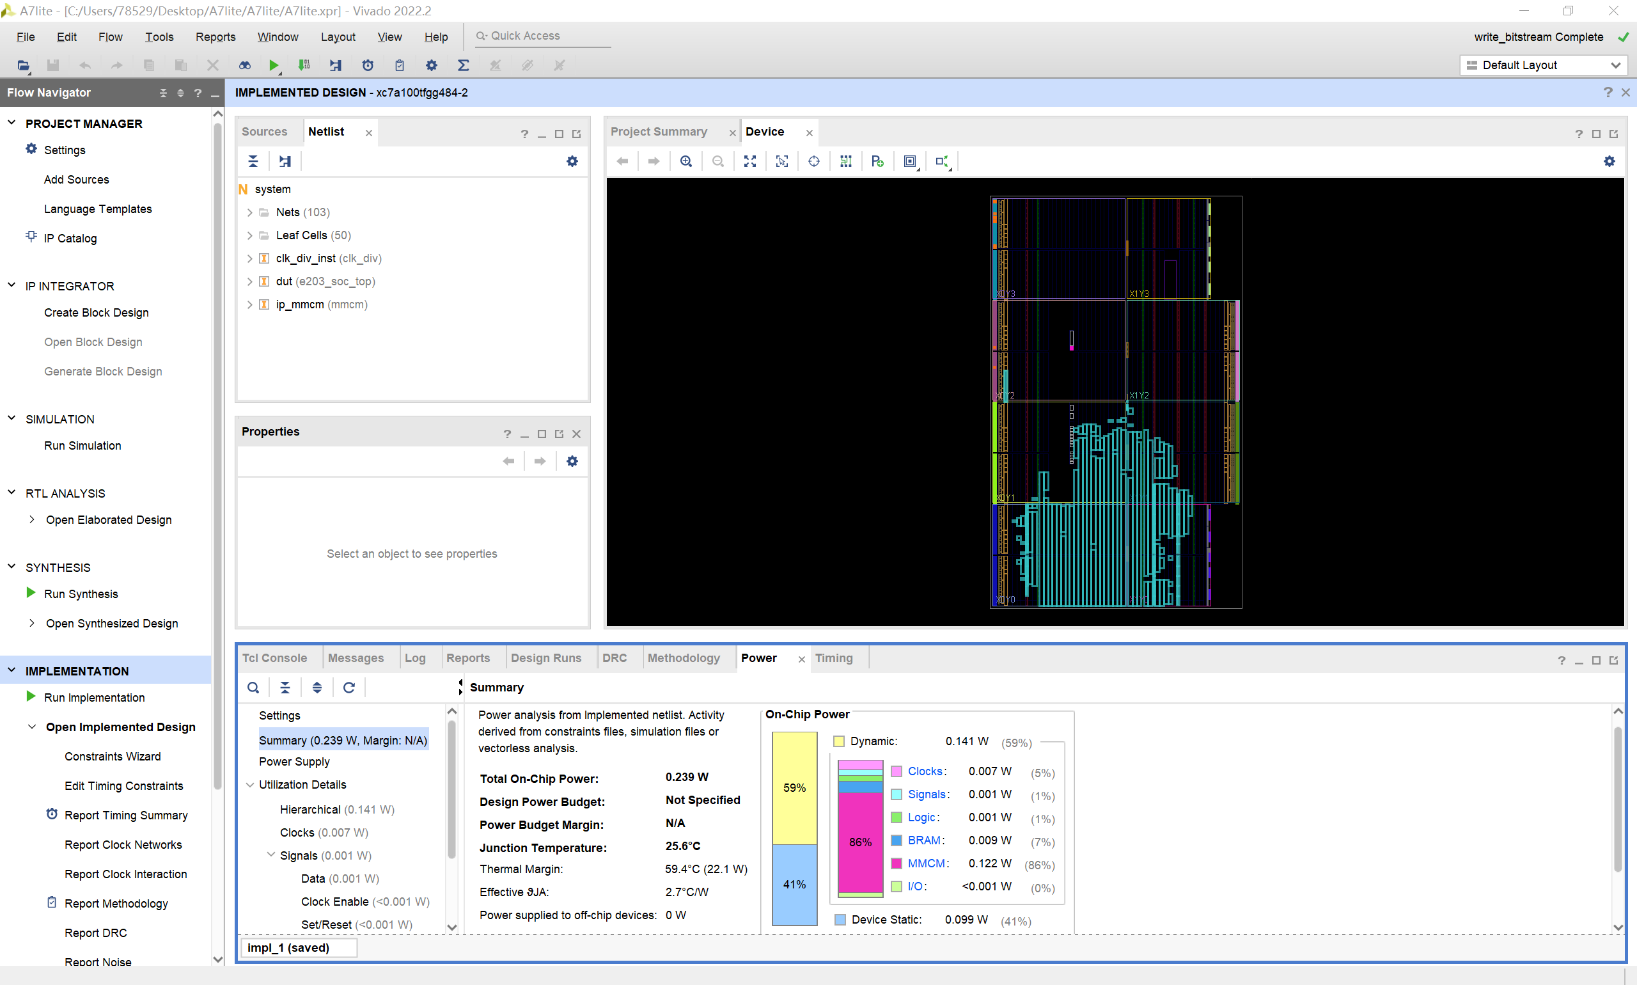Screen dimensions: 1637x985
Task: Click the Auto-fit Selection icon in Device toolbar
Action: 781,161
